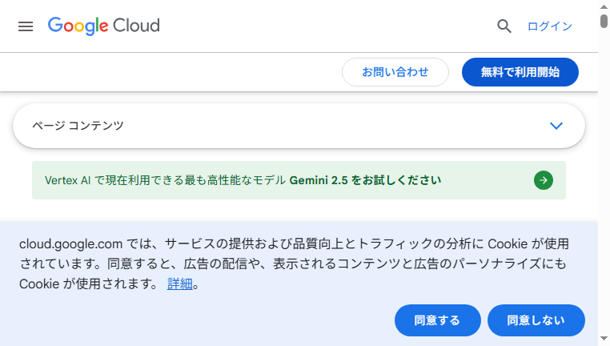The image size is (610, 346).
Task: Click the empty vertical scrollbar track
Action: [x=604, y=179]
